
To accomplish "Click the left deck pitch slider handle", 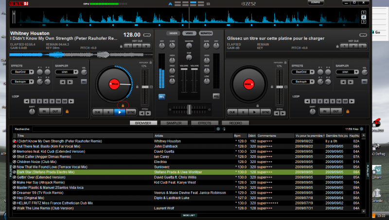I will [x=145, y=87].
